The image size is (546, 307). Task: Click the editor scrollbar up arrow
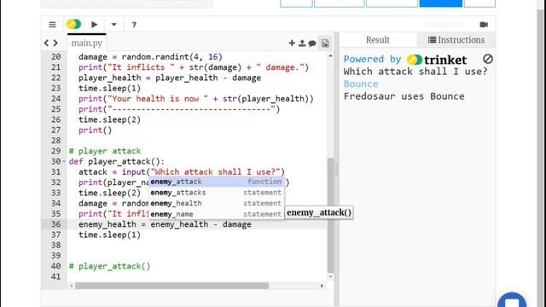coord(330,55)
